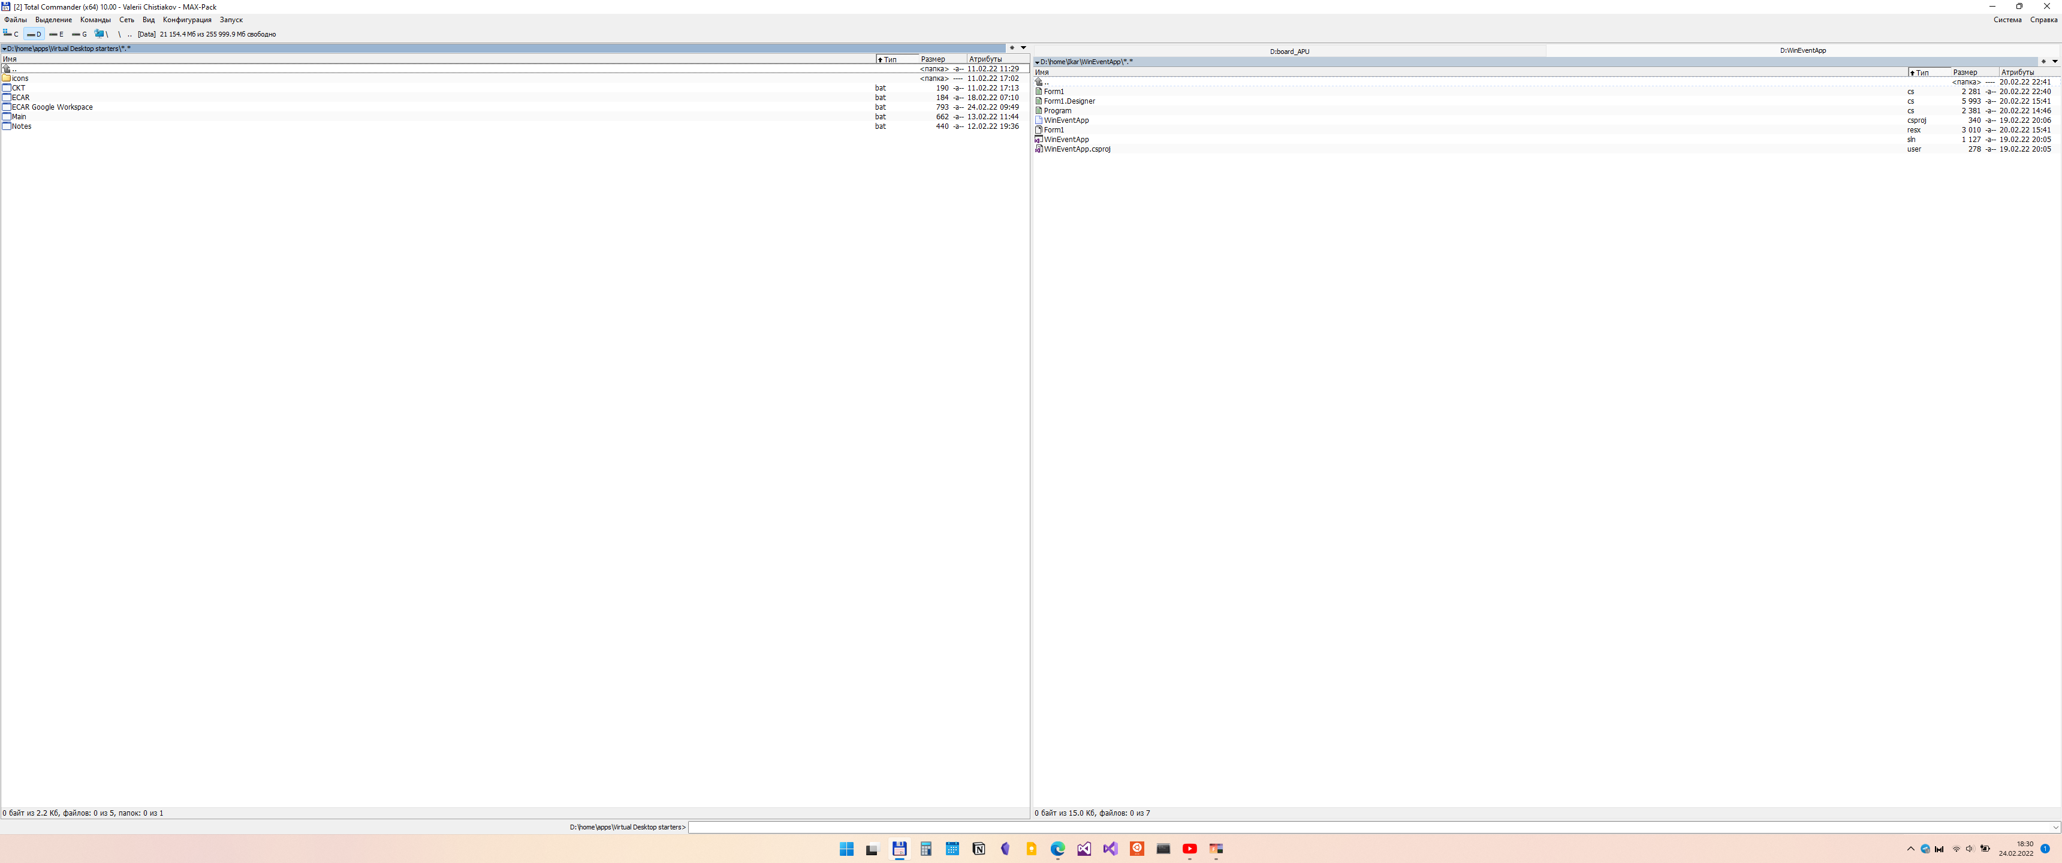Open the icons folder
Image resolution: width=2062 pixels, height=863 pixels.
(x=19, y=79)
